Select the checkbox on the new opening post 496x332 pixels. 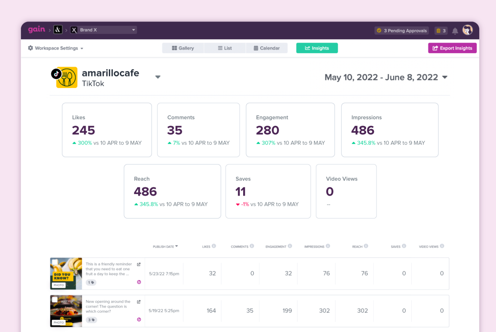pyautogui.click(x=55, y=299)
